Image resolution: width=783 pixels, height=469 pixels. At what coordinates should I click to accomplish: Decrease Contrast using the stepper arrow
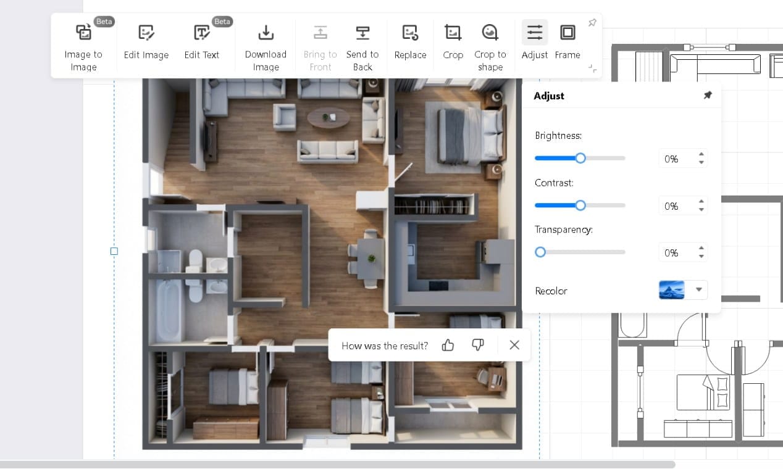pyautogui.click(x=701, y=209)
